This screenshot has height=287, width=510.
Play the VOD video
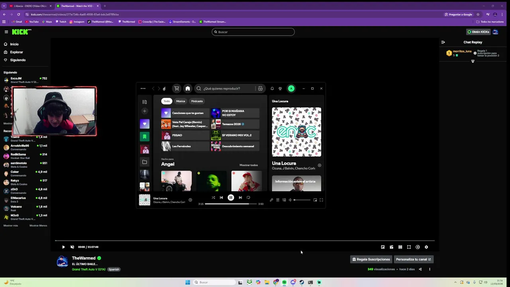63,247
